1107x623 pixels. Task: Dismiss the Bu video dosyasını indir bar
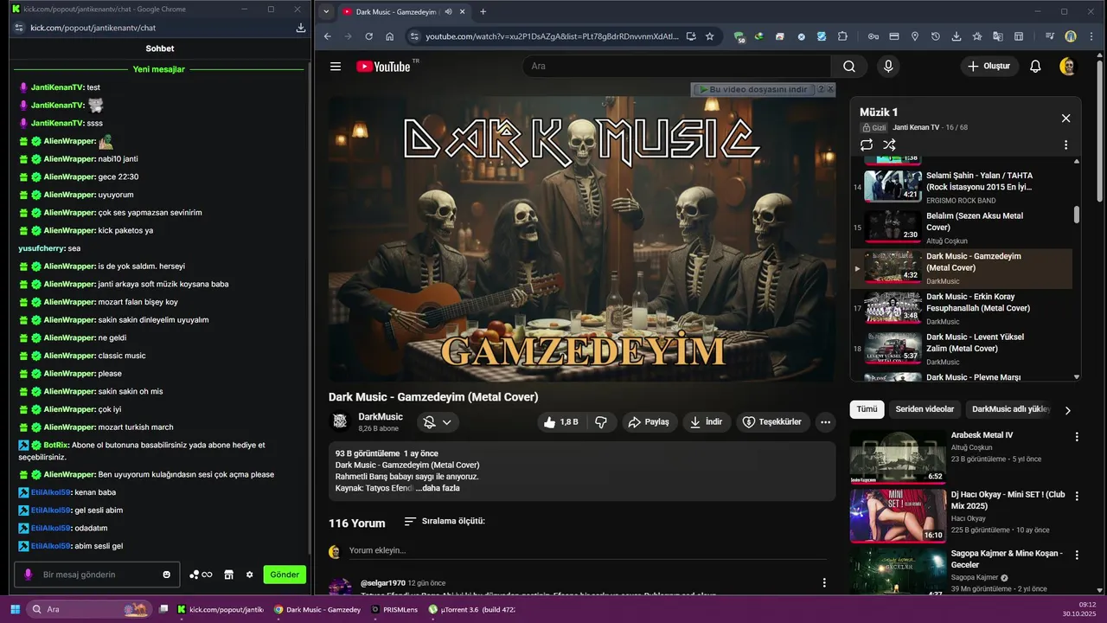831,89
